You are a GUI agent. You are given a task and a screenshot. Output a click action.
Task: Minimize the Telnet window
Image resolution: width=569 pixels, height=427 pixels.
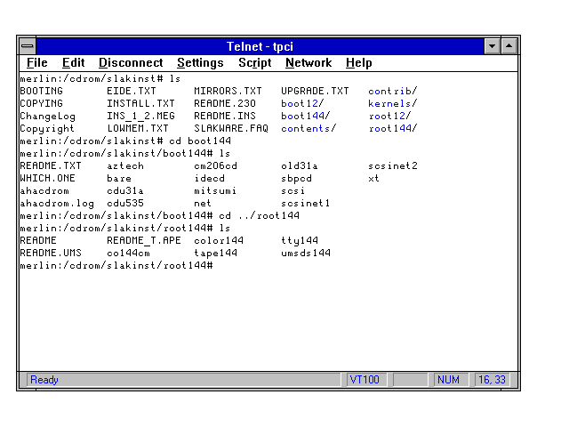(x=493, y=46)
